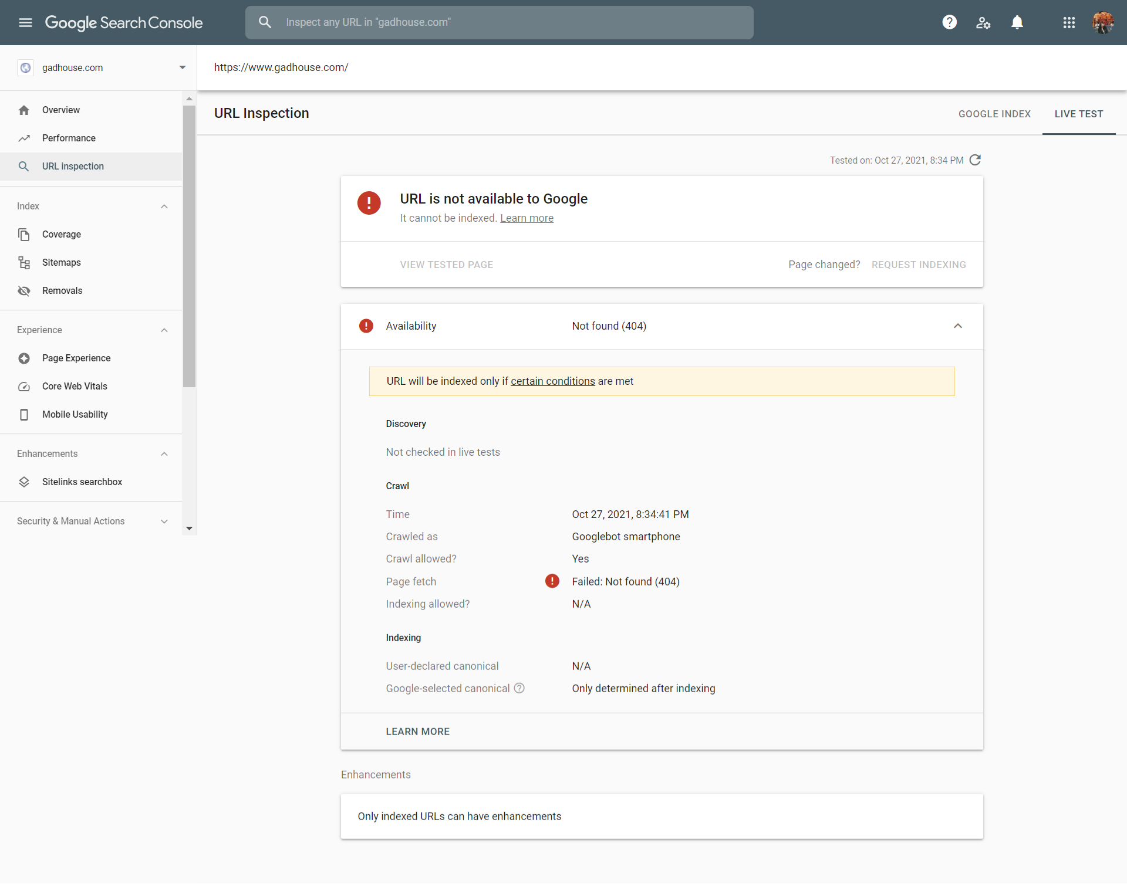Open Removals in the sidebar
Screen dimensions: 1127x884
62,290
